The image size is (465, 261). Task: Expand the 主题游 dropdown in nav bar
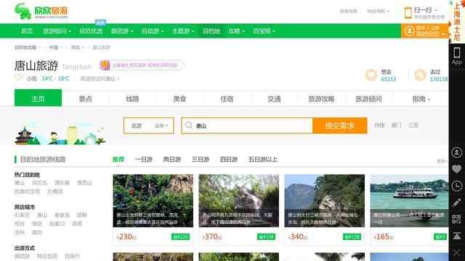click(x=183, y=31)
